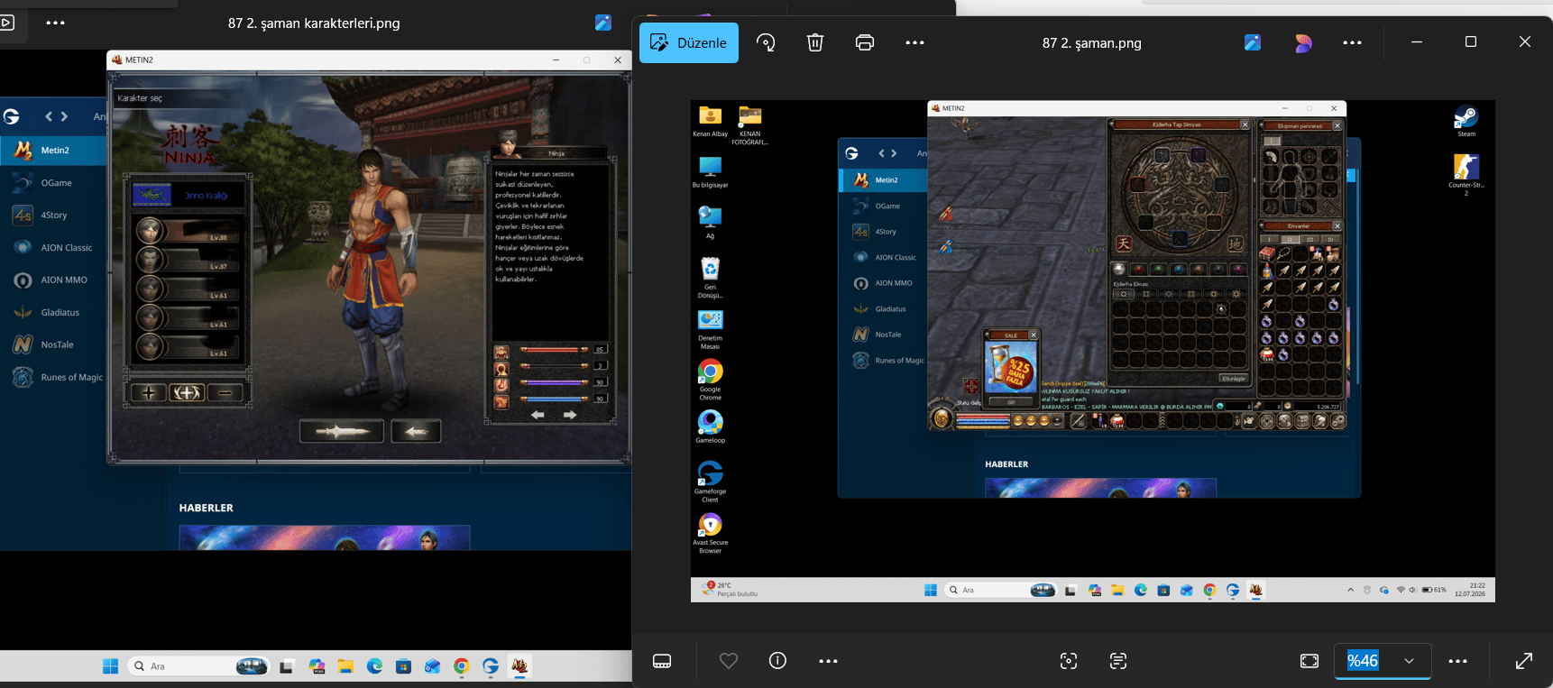Open the purple Designer app icon in the title bar
The width and height of the screenshot is (1553, 688).
(x=1303, y=42)
